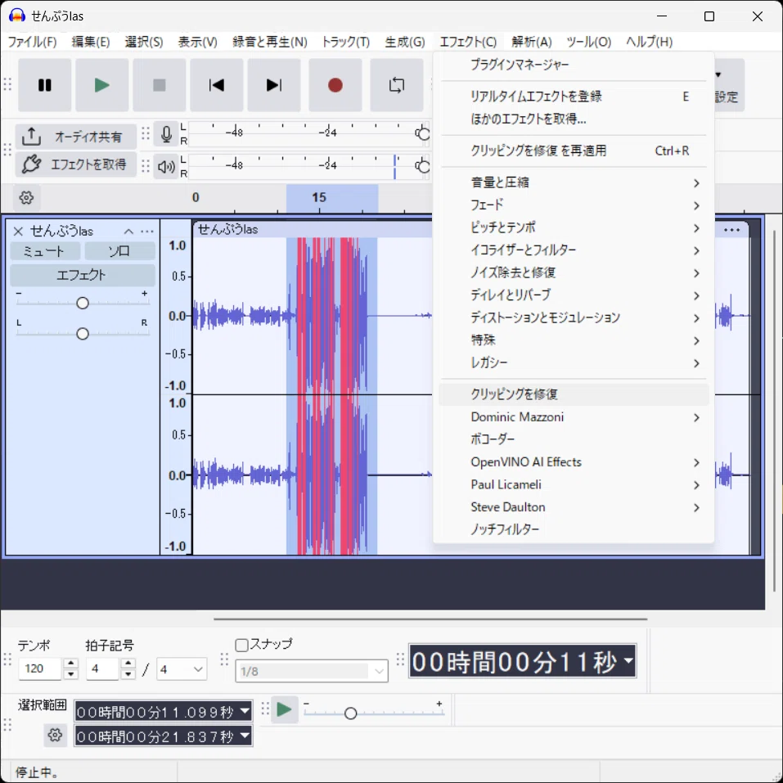Screen dimensions: 783x783
Task: Open the timeline options gear icon
Action: pyautogui.click(x=26, y=198)
